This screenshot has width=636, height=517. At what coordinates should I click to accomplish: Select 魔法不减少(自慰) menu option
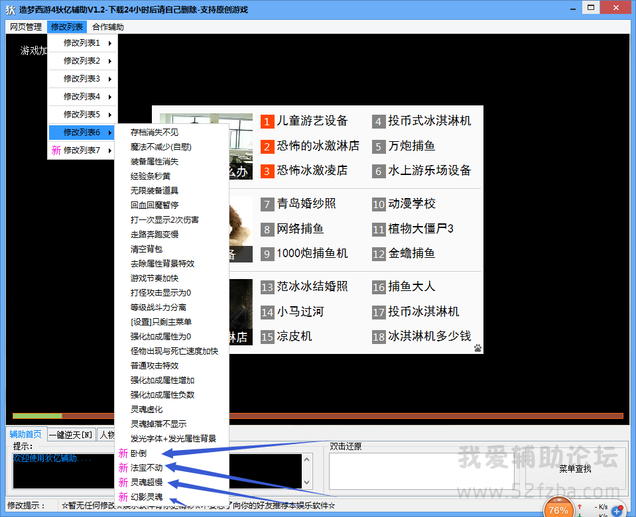161,147
